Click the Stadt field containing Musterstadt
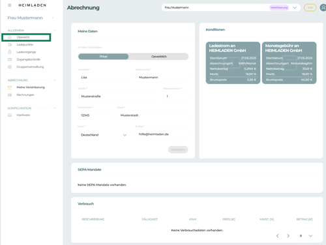 [153, 115]
